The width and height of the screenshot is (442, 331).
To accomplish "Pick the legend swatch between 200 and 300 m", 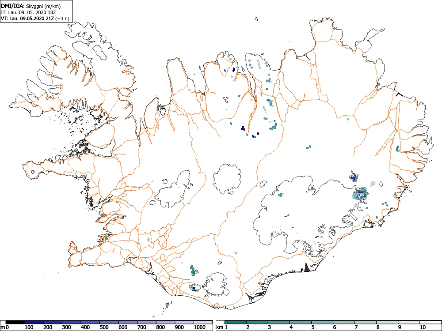I will (53, 322).
